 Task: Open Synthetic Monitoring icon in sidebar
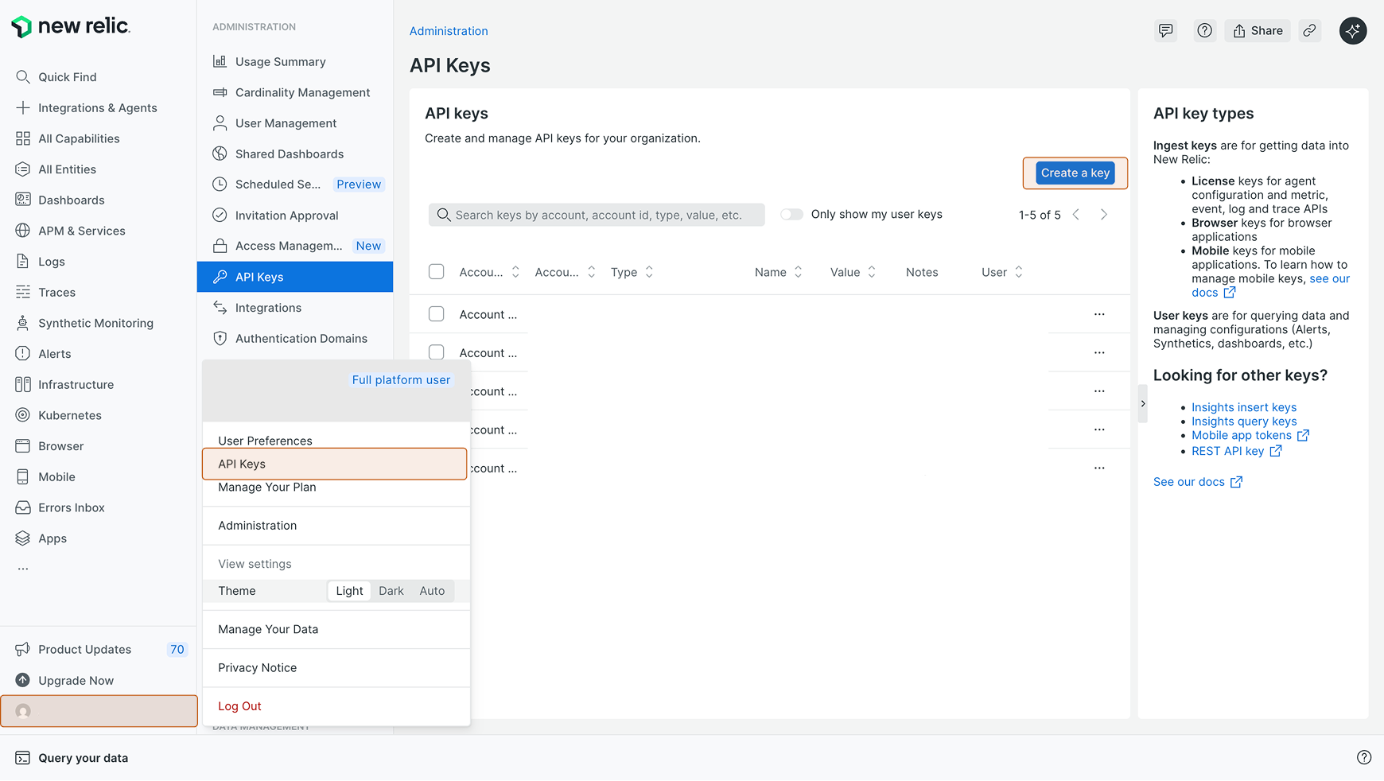click(x=23, y=323)
